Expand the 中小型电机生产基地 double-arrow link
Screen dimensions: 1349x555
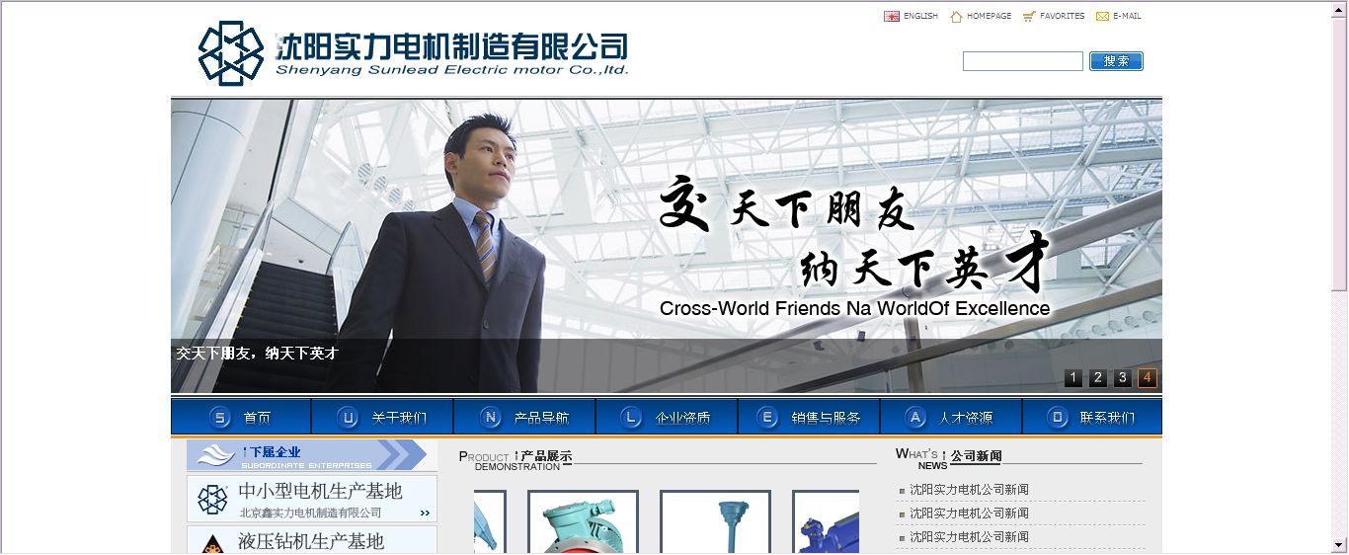425,513
